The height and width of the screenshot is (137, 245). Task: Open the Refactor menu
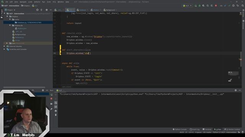click(x=37, y=2)
